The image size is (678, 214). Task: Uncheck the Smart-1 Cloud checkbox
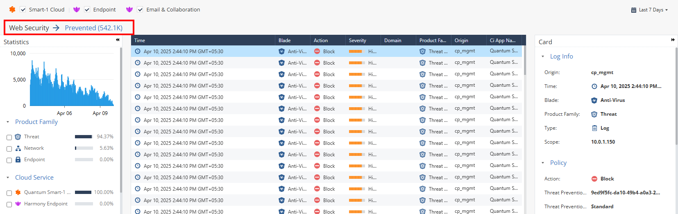(x=23, y=9)
